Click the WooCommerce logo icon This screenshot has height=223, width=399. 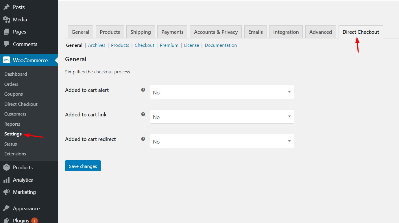pyautogui.click(x=6, y=60)
